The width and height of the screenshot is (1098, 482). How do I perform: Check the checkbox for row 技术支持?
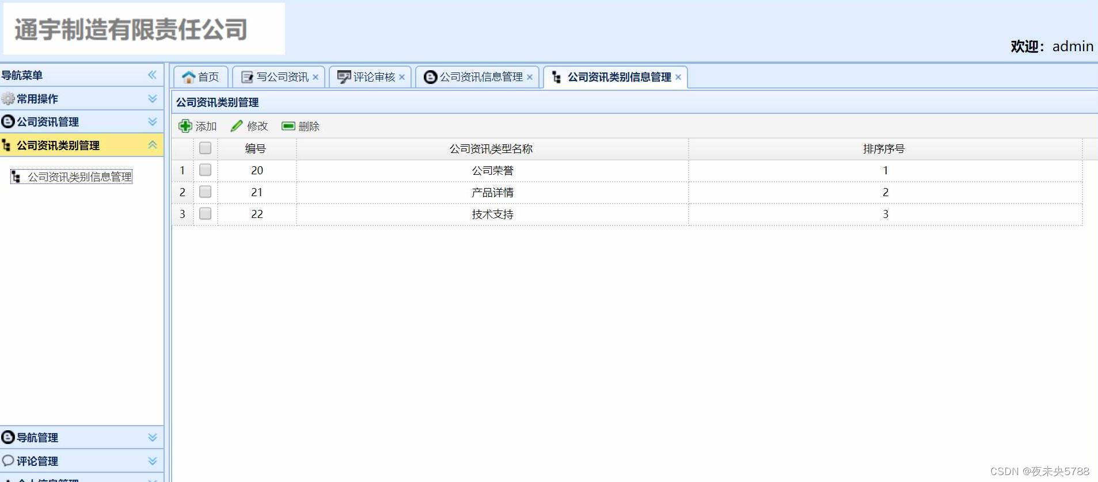point(205,214)
